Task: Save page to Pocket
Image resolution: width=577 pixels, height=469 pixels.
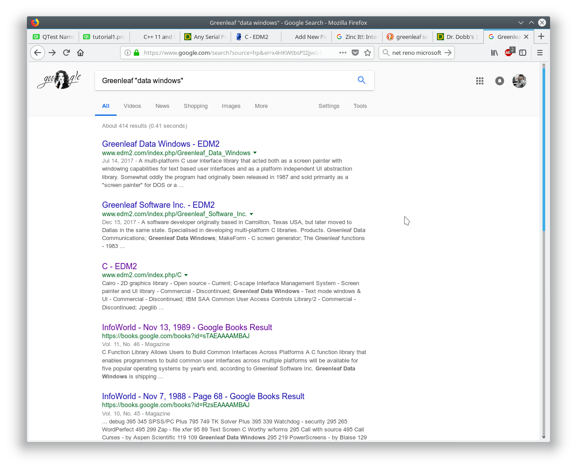Action: (355, 53)
